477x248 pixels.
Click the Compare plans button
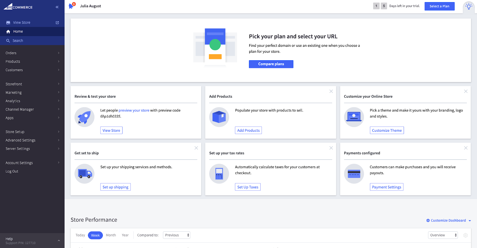click(x=271, y=64)
